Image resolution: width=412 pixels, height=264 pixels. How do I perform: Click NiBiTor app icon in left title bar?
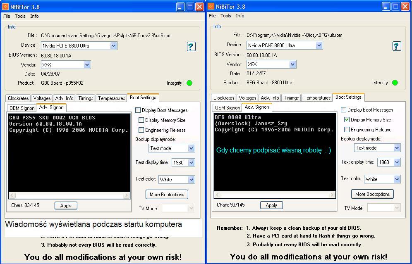[5, 7]
